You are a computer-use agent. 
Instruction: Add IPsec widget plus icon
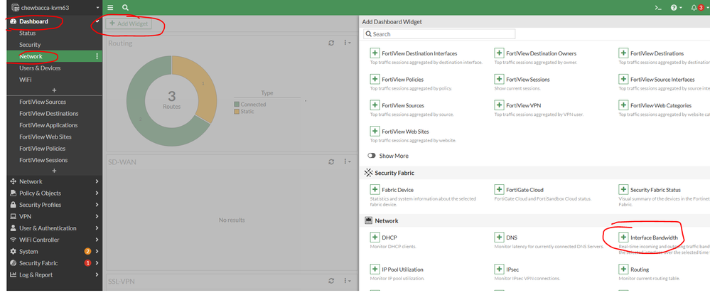pyautogui.click(x=498, y=269)
